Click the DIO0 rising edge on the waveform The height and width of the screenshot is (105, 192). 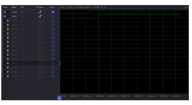pyautogui.click(x=90, y=12)
